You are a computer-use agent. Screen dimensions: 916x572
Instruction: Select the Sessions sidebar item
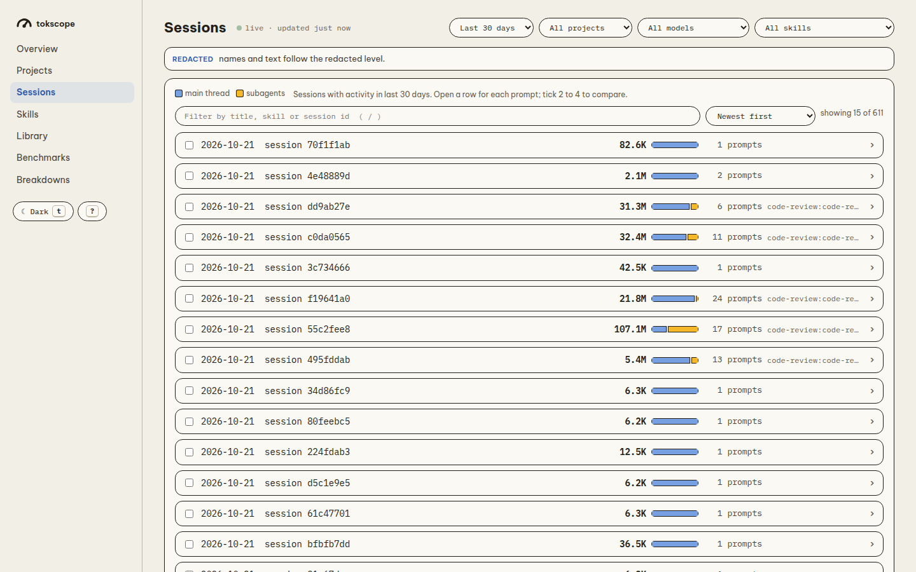[x=72, y=92]
